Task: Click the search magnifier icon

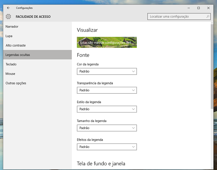Action: pyautogui.click(x=208, y=17)
